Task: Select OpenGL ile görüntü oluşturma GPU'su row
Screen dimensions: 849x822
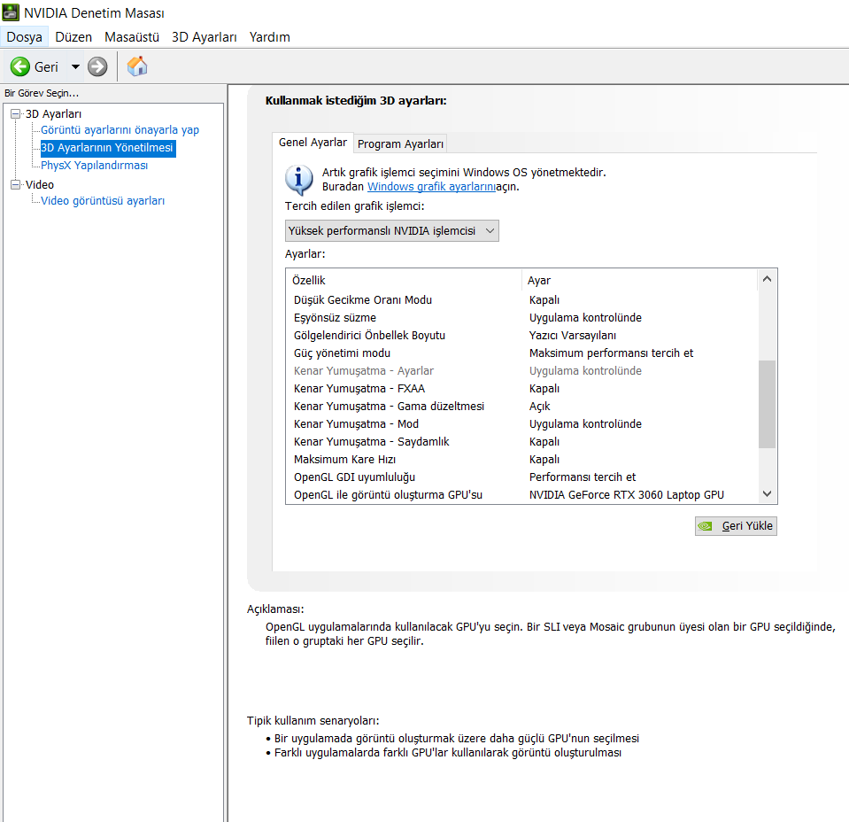Action: pyautogui.click(x=521, y=495)
